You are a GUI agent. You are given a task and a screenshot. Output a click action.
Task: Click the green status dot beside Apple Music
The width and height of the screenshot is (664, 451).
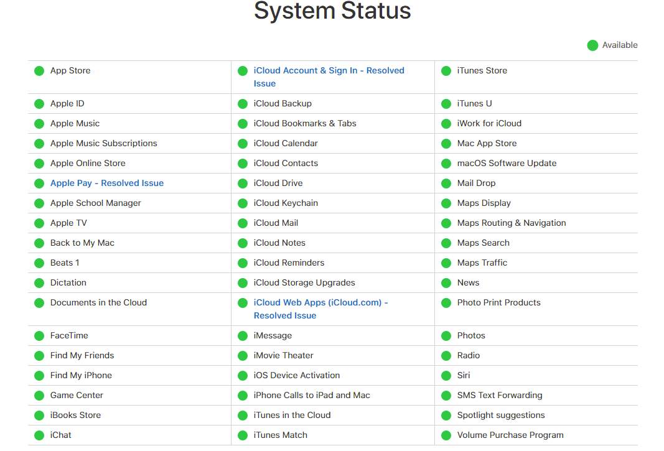(x=39, y=124)
